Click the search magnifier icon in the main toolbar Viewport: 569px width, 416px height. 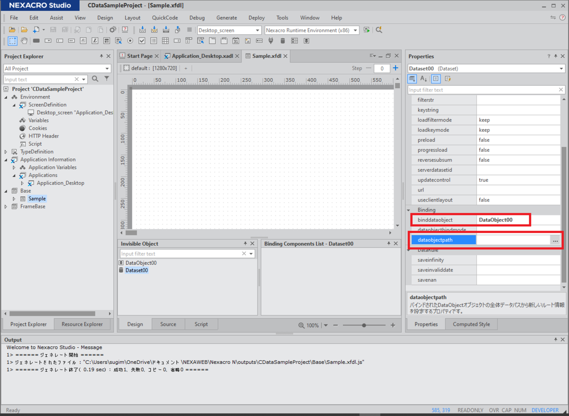pyautogui.click(x=379, y=30)
